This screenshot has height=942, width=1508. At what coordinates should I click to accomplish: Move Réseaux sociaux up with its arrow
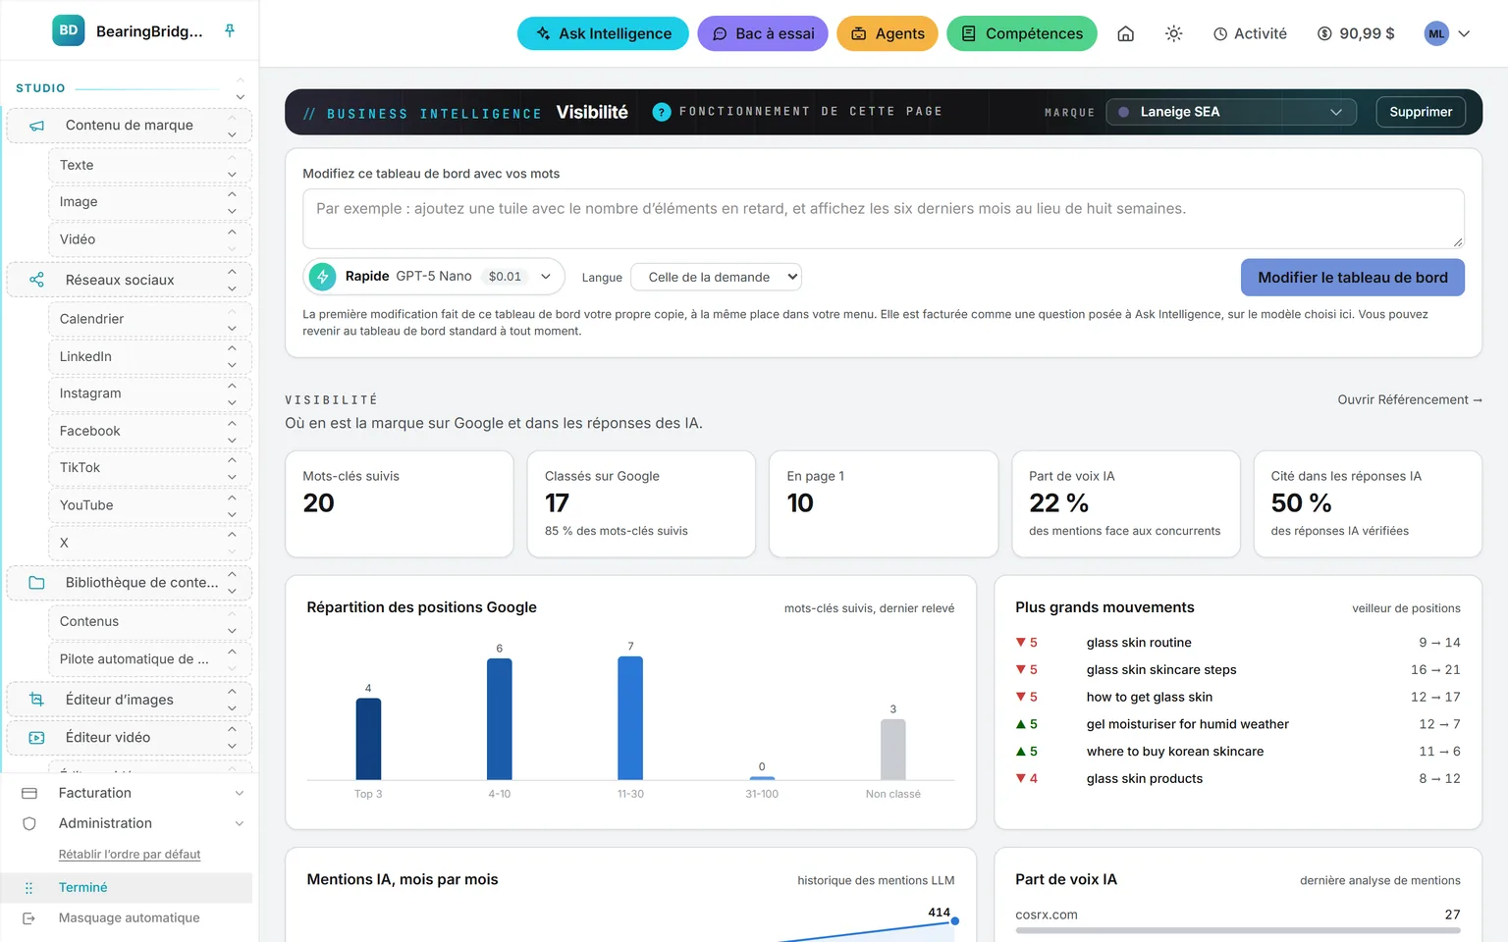pyautogui.click(x=232, y=272)
